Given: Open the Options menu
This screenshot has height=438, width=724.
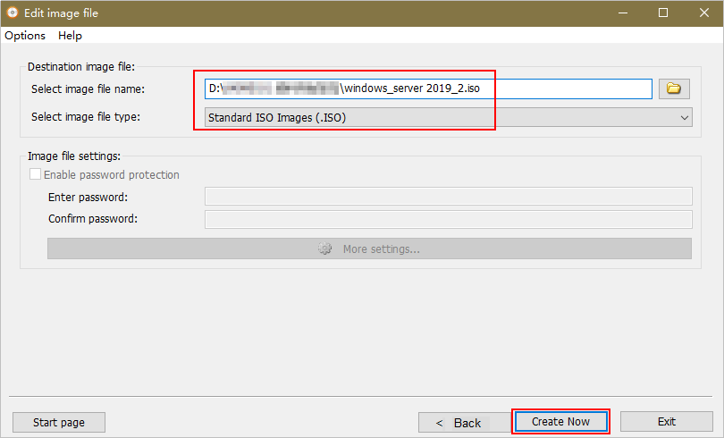Looking at the screenshot, I should pos(25,36).
